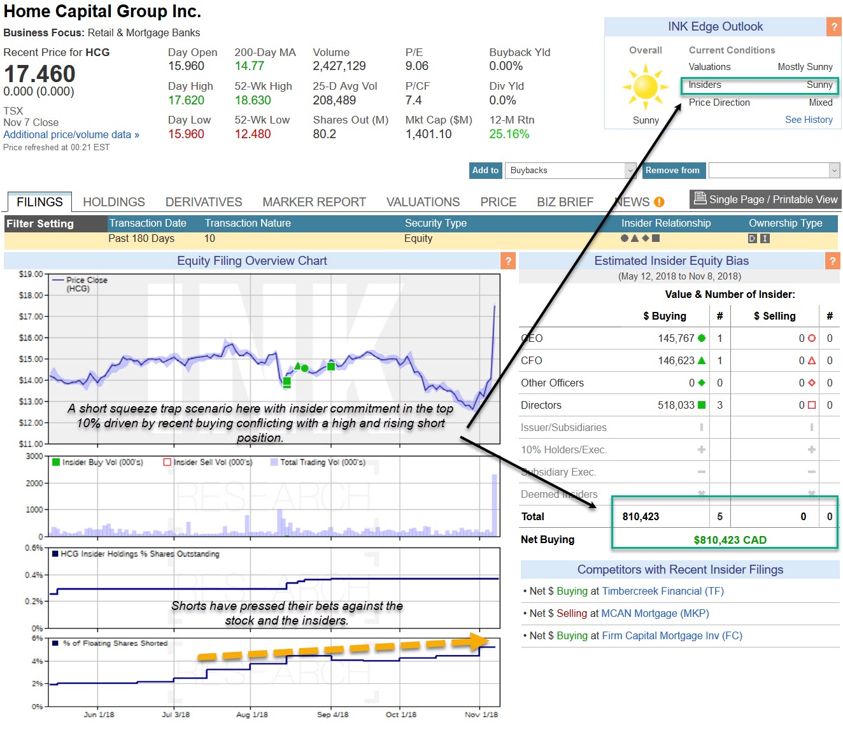
Task: Open Transaction Nature filter showing 10
Action: coord(209,239)
